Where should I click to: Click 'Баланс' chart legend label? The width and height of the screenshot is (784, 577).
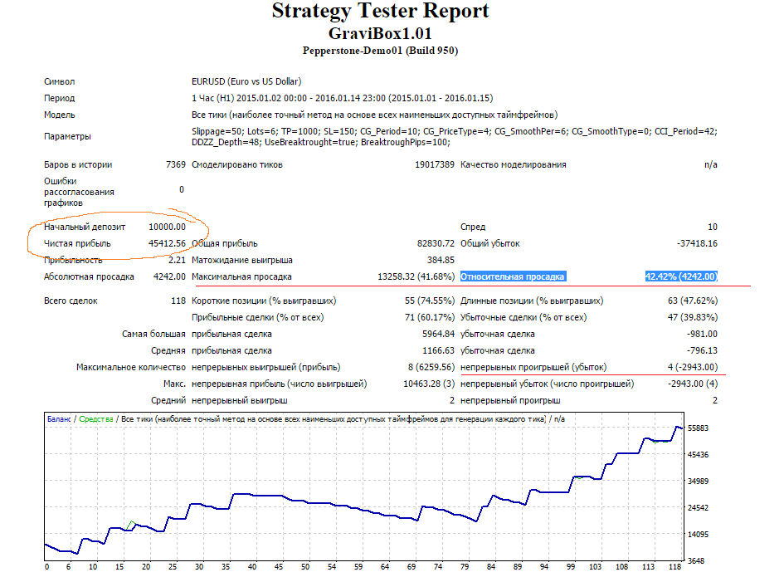[x=59, y=419]
